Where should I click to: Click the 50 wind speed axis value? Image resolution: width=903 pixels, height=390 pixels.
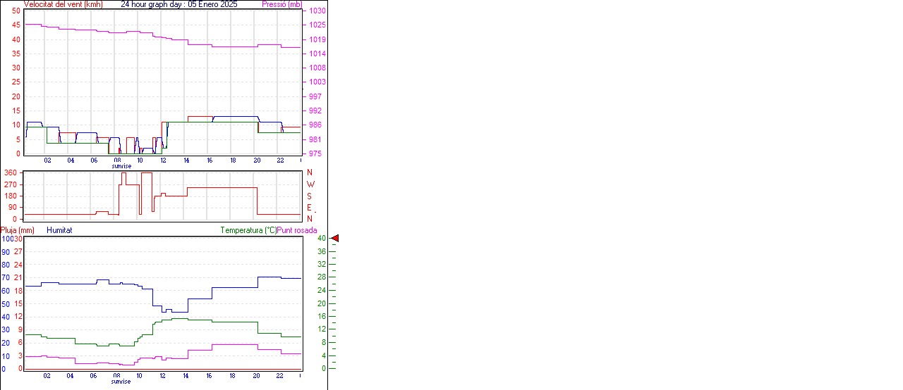point(16,11)
